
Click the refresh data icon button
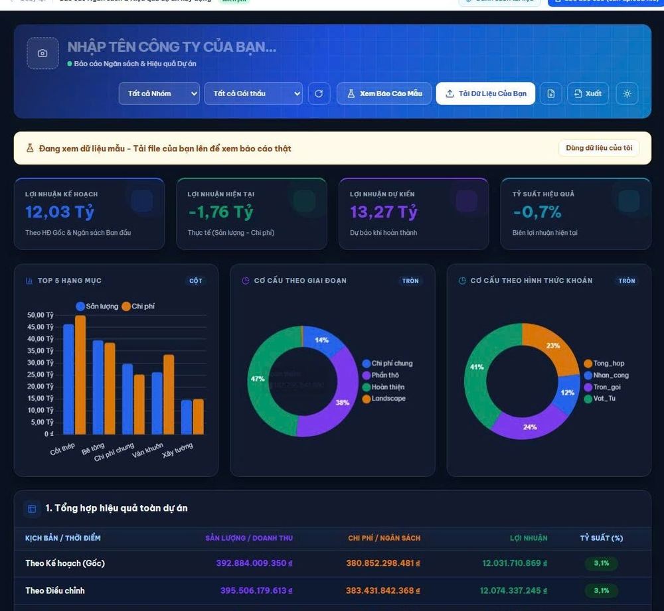[x=319, y=94]
